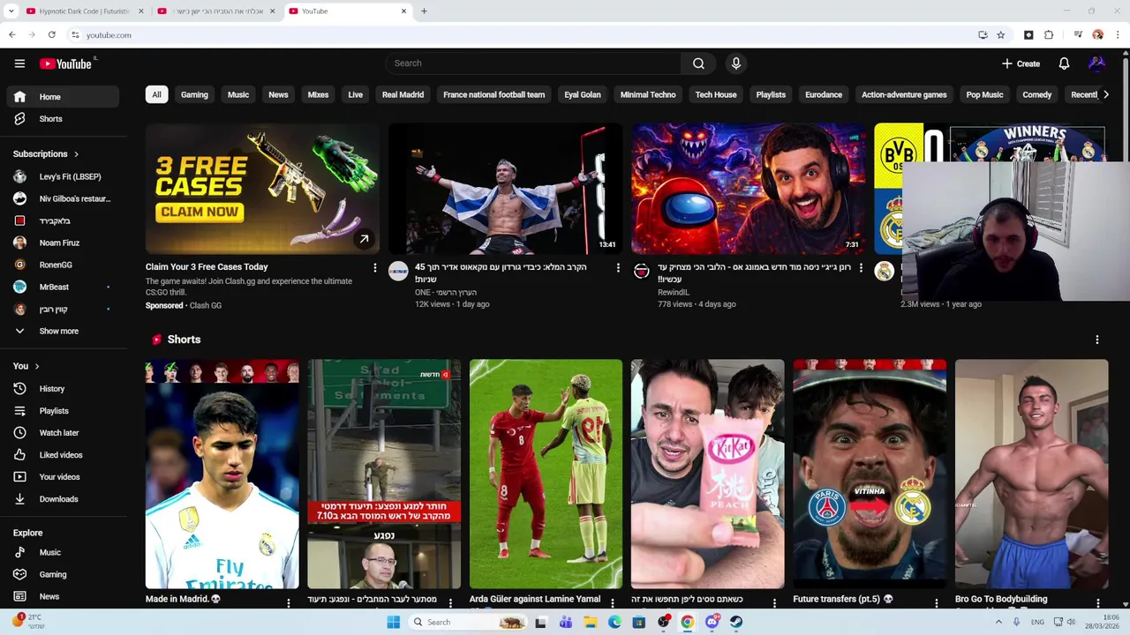Open the YouTube hamburger guide menu

click(x=19, y=63)
